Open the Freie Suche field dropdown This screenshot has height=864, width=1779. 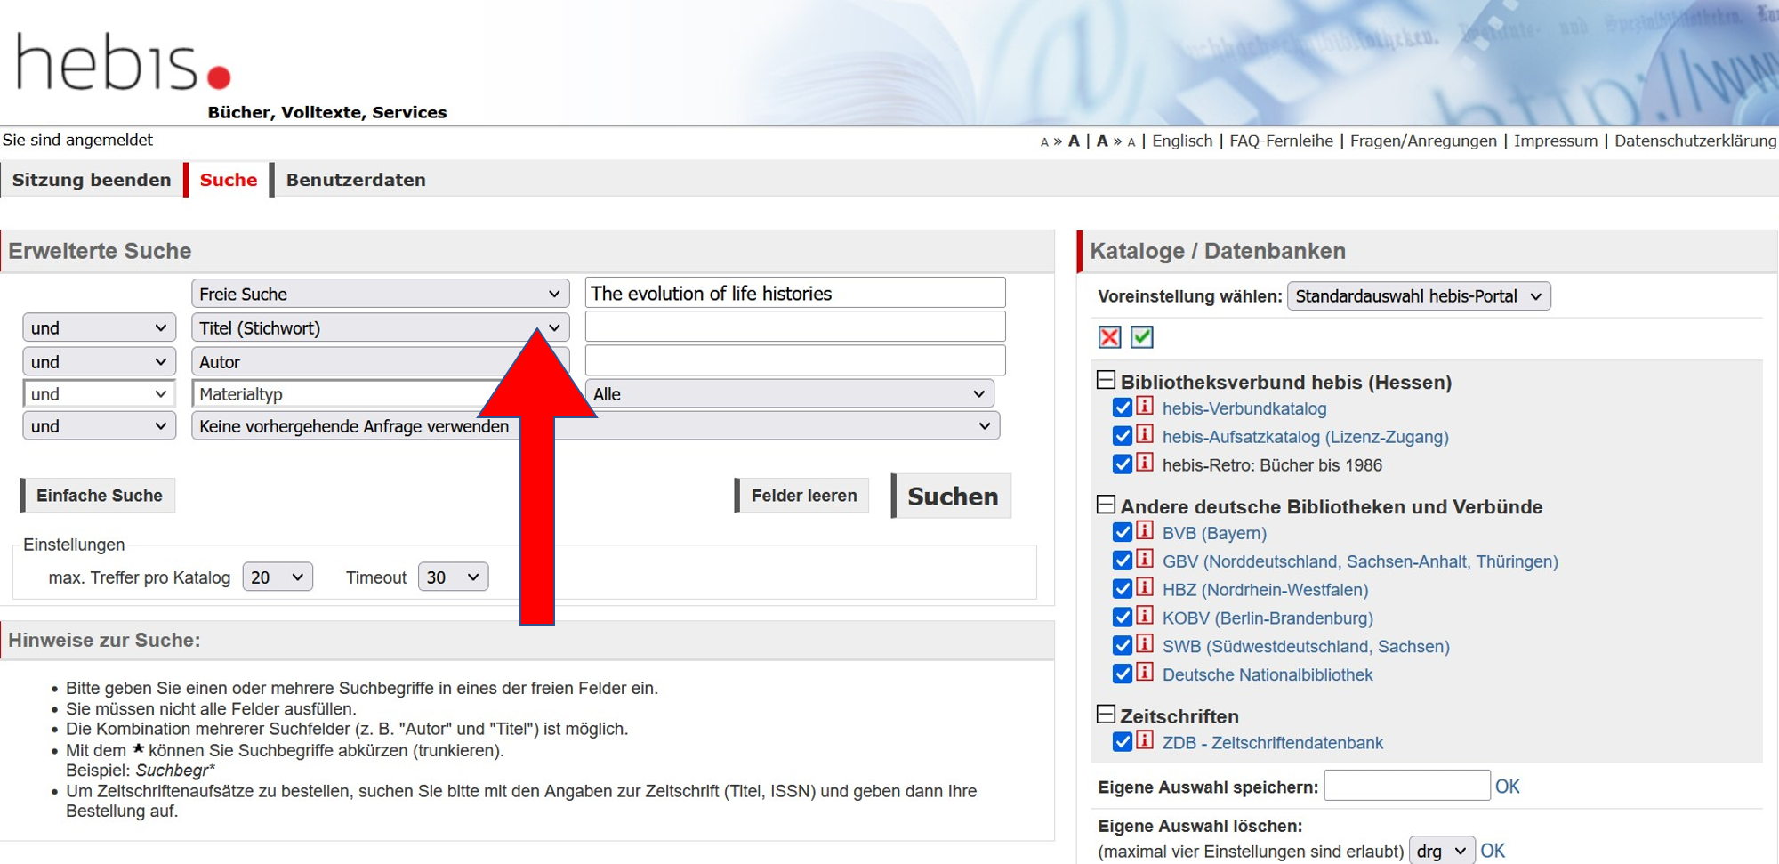click(380, 294)
